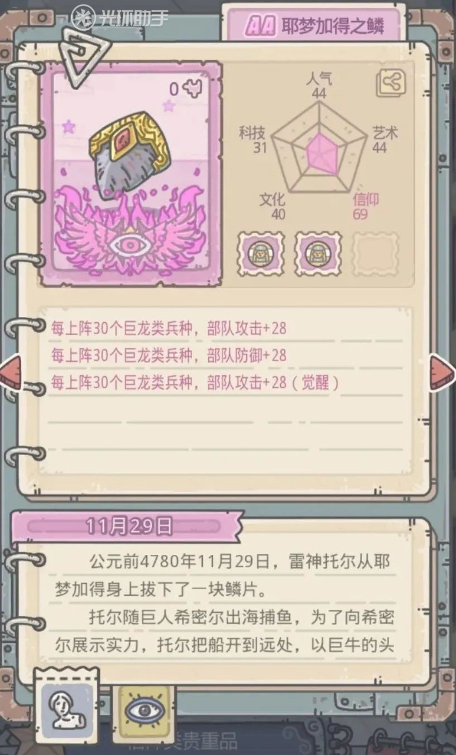The height and width of the screenshot is (755, 456).
Task: Tap the 11月29日 date ribbon
Action: (x=129, y=526)
